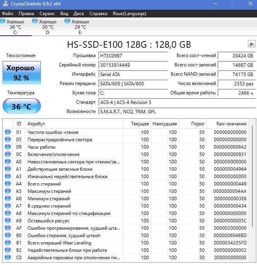Click the disk title HS-SSD-E100 128G : 128,0 GB
Viewport: 257px width, 265px height.
coord(129,45)
